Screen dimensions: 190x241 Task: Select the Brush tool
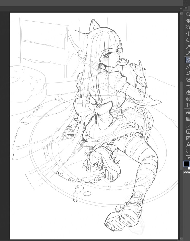(x=188, y=73)
